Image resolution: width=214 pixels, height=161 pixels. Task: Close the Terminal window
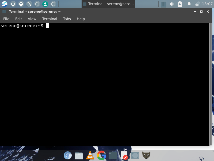(x=208, y=12)
